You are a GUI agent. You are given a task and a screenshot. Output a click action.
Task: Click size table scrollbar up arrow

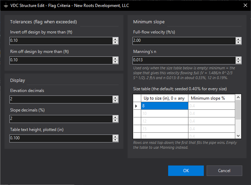coord(238,97)
